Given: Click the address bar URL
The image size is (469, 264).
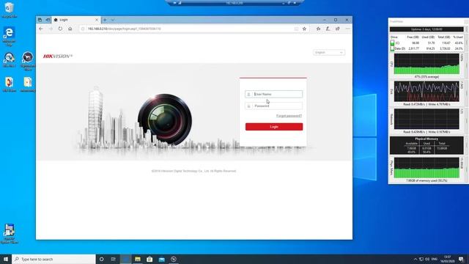Looking at the screenshot, I should (x=124, y=29).
